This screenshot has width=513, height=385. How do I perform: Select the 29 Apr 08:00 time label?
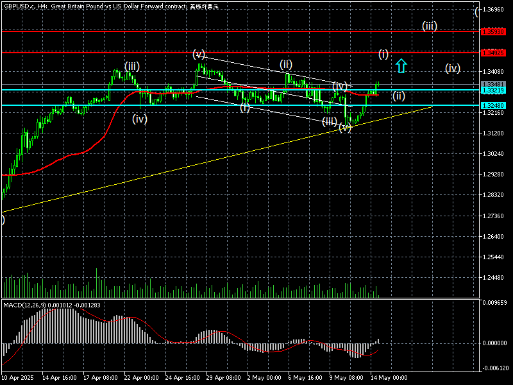point(224,378)
